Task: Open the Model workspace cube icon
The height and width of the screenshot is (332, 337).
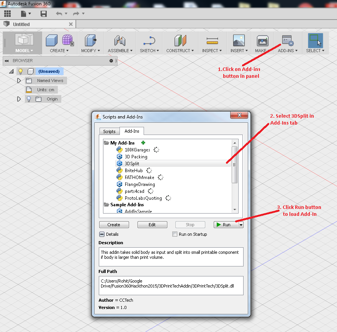Action: pyautogui.click(x=24, y=40)
